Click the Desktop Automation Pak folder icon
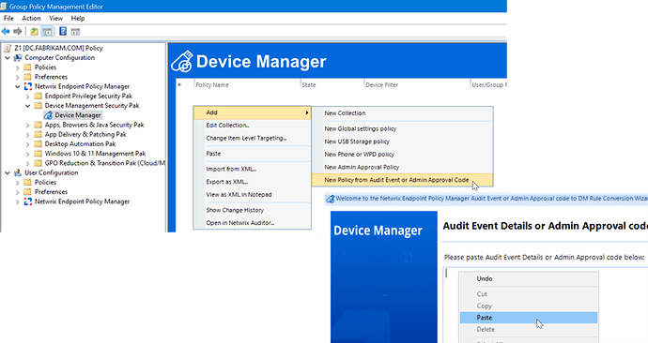The height and width of the screenshot is (343, 648). tap(38, 144)
